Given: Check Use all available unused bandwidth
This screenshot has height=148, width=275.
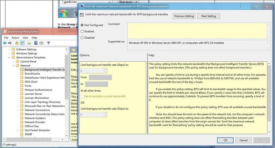Looking at the screenshot, I should point(82,96).
